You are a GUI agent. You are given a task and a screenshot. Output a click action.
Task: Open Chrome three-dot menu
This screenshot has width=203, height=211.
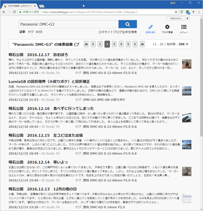coord(199,12)
